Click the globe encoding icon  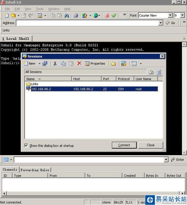(96, 16)
